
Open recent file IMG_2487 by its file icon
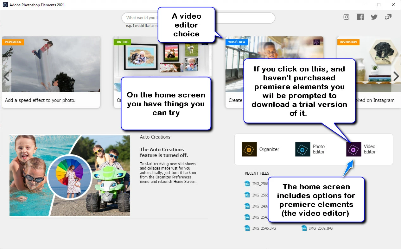click(x=247, y=206)
